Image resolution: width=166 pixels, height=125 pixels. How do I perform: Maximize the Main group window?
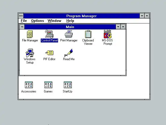tap(123, 27)
